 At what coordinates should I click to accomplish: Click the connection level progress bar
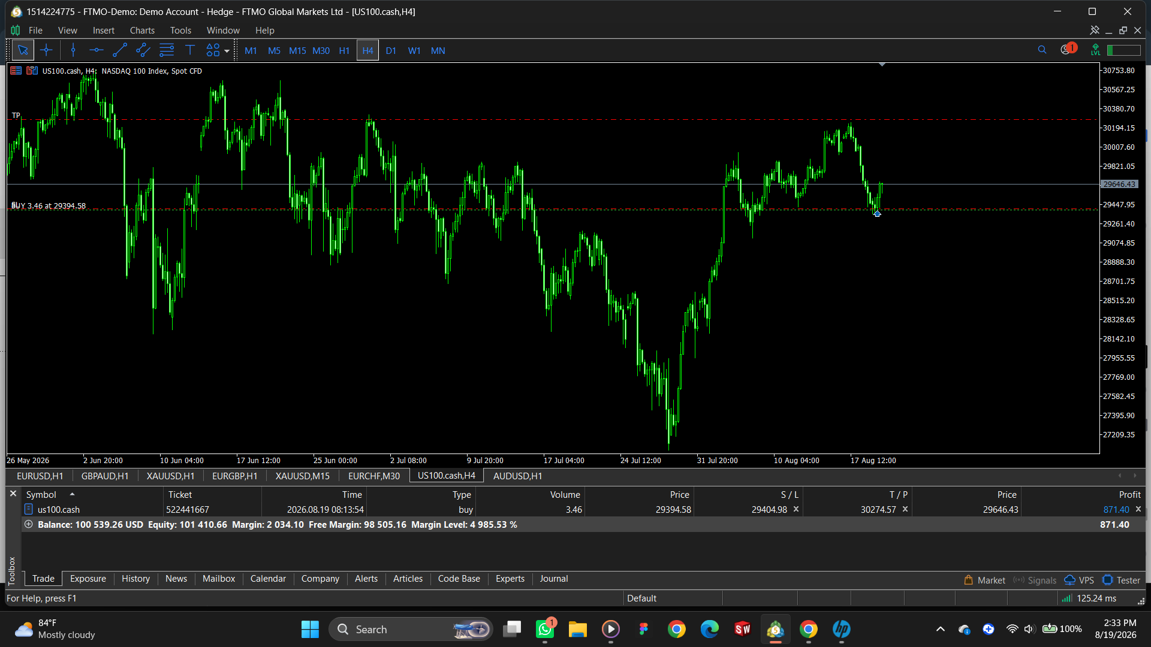[x=1123, y=50]
